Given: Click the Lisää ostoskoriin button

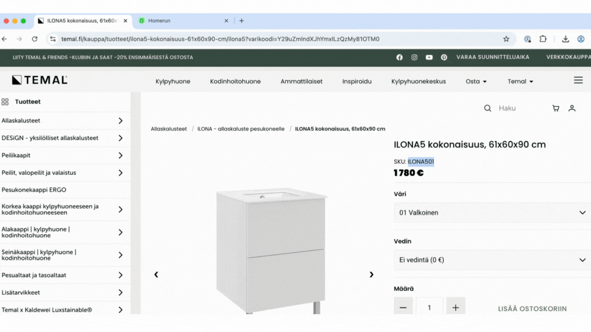Looking at the screenshot, I should [532, 308].
